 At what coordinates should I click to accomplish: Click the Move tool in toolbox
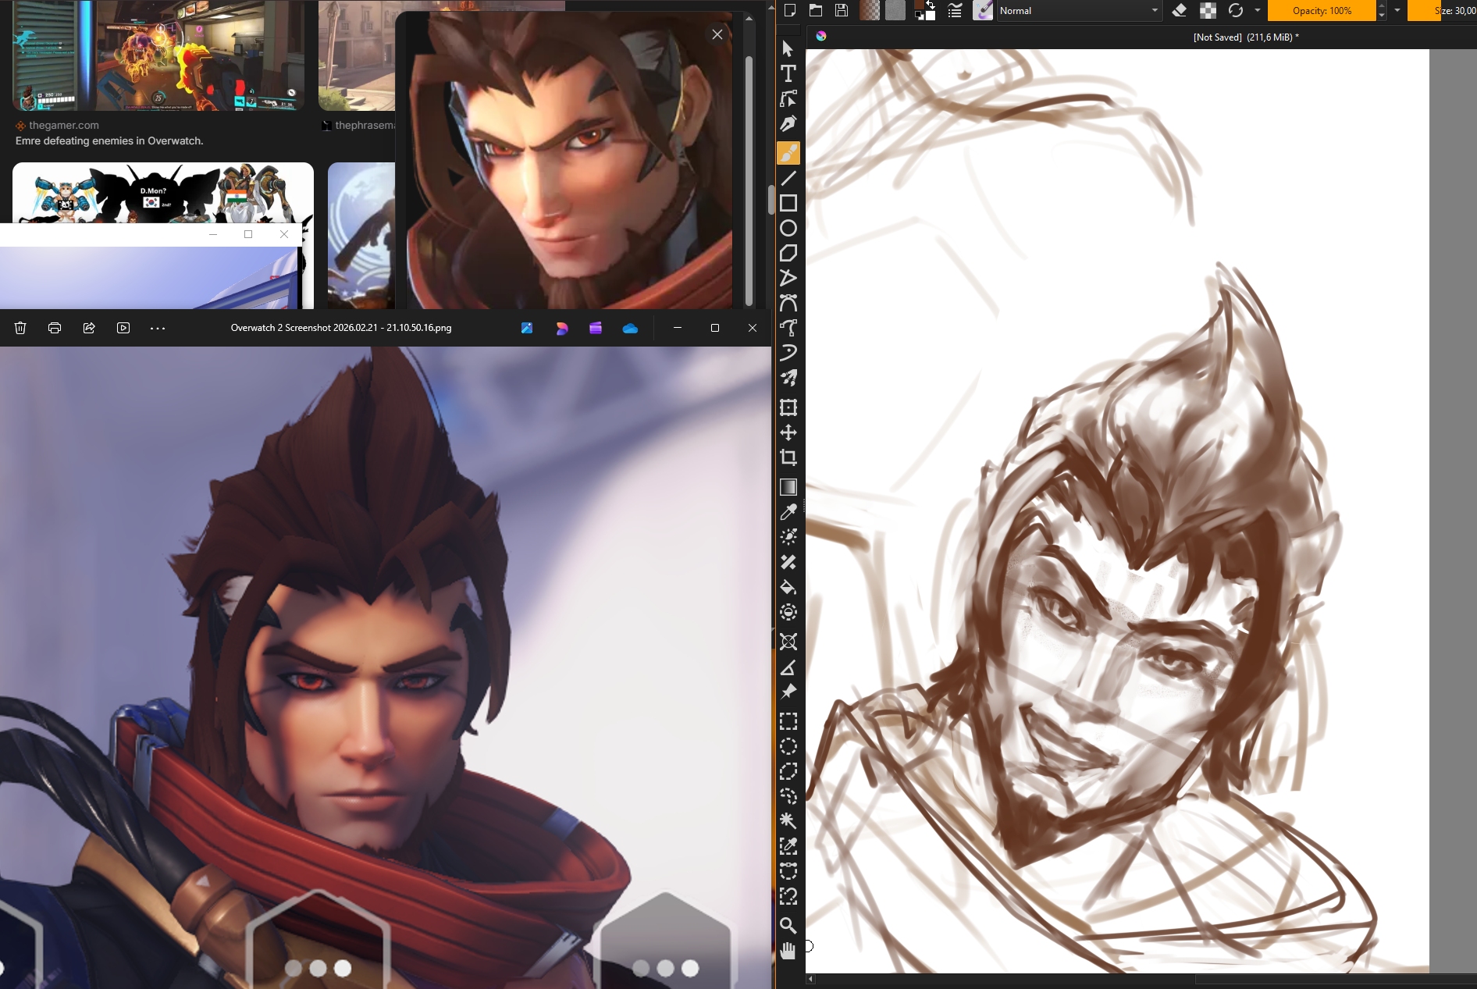coord(788,433)
